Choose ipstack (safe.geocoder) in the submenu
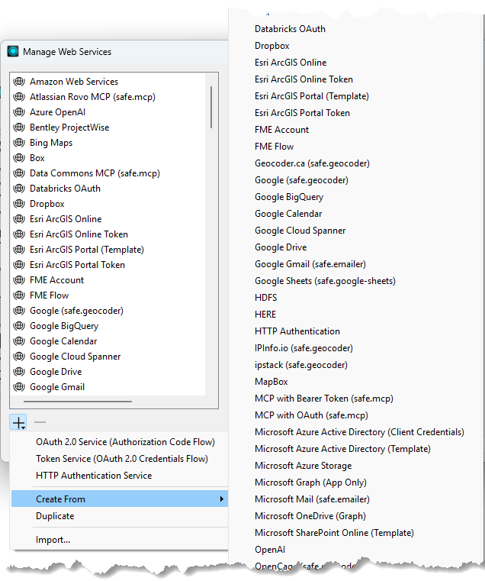This screenshot has height=581, width=485. click(301, 365)
